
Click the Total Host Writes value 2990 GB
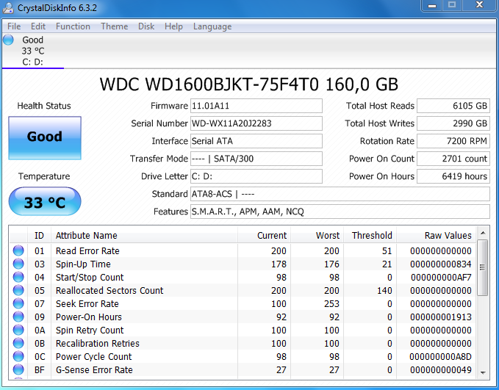[453, 123]
